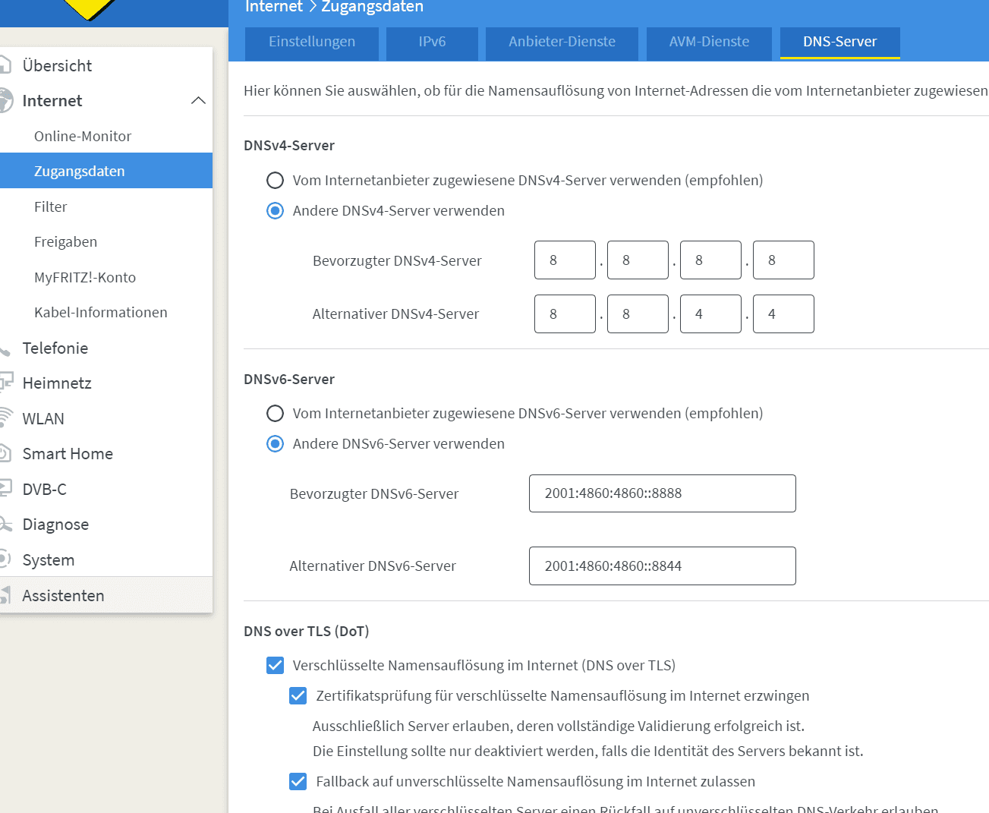Select Andere DNSv4-Server verwenden
This screenshot has width=989, height=813.
pyautogui.click(x=275, y=210)
